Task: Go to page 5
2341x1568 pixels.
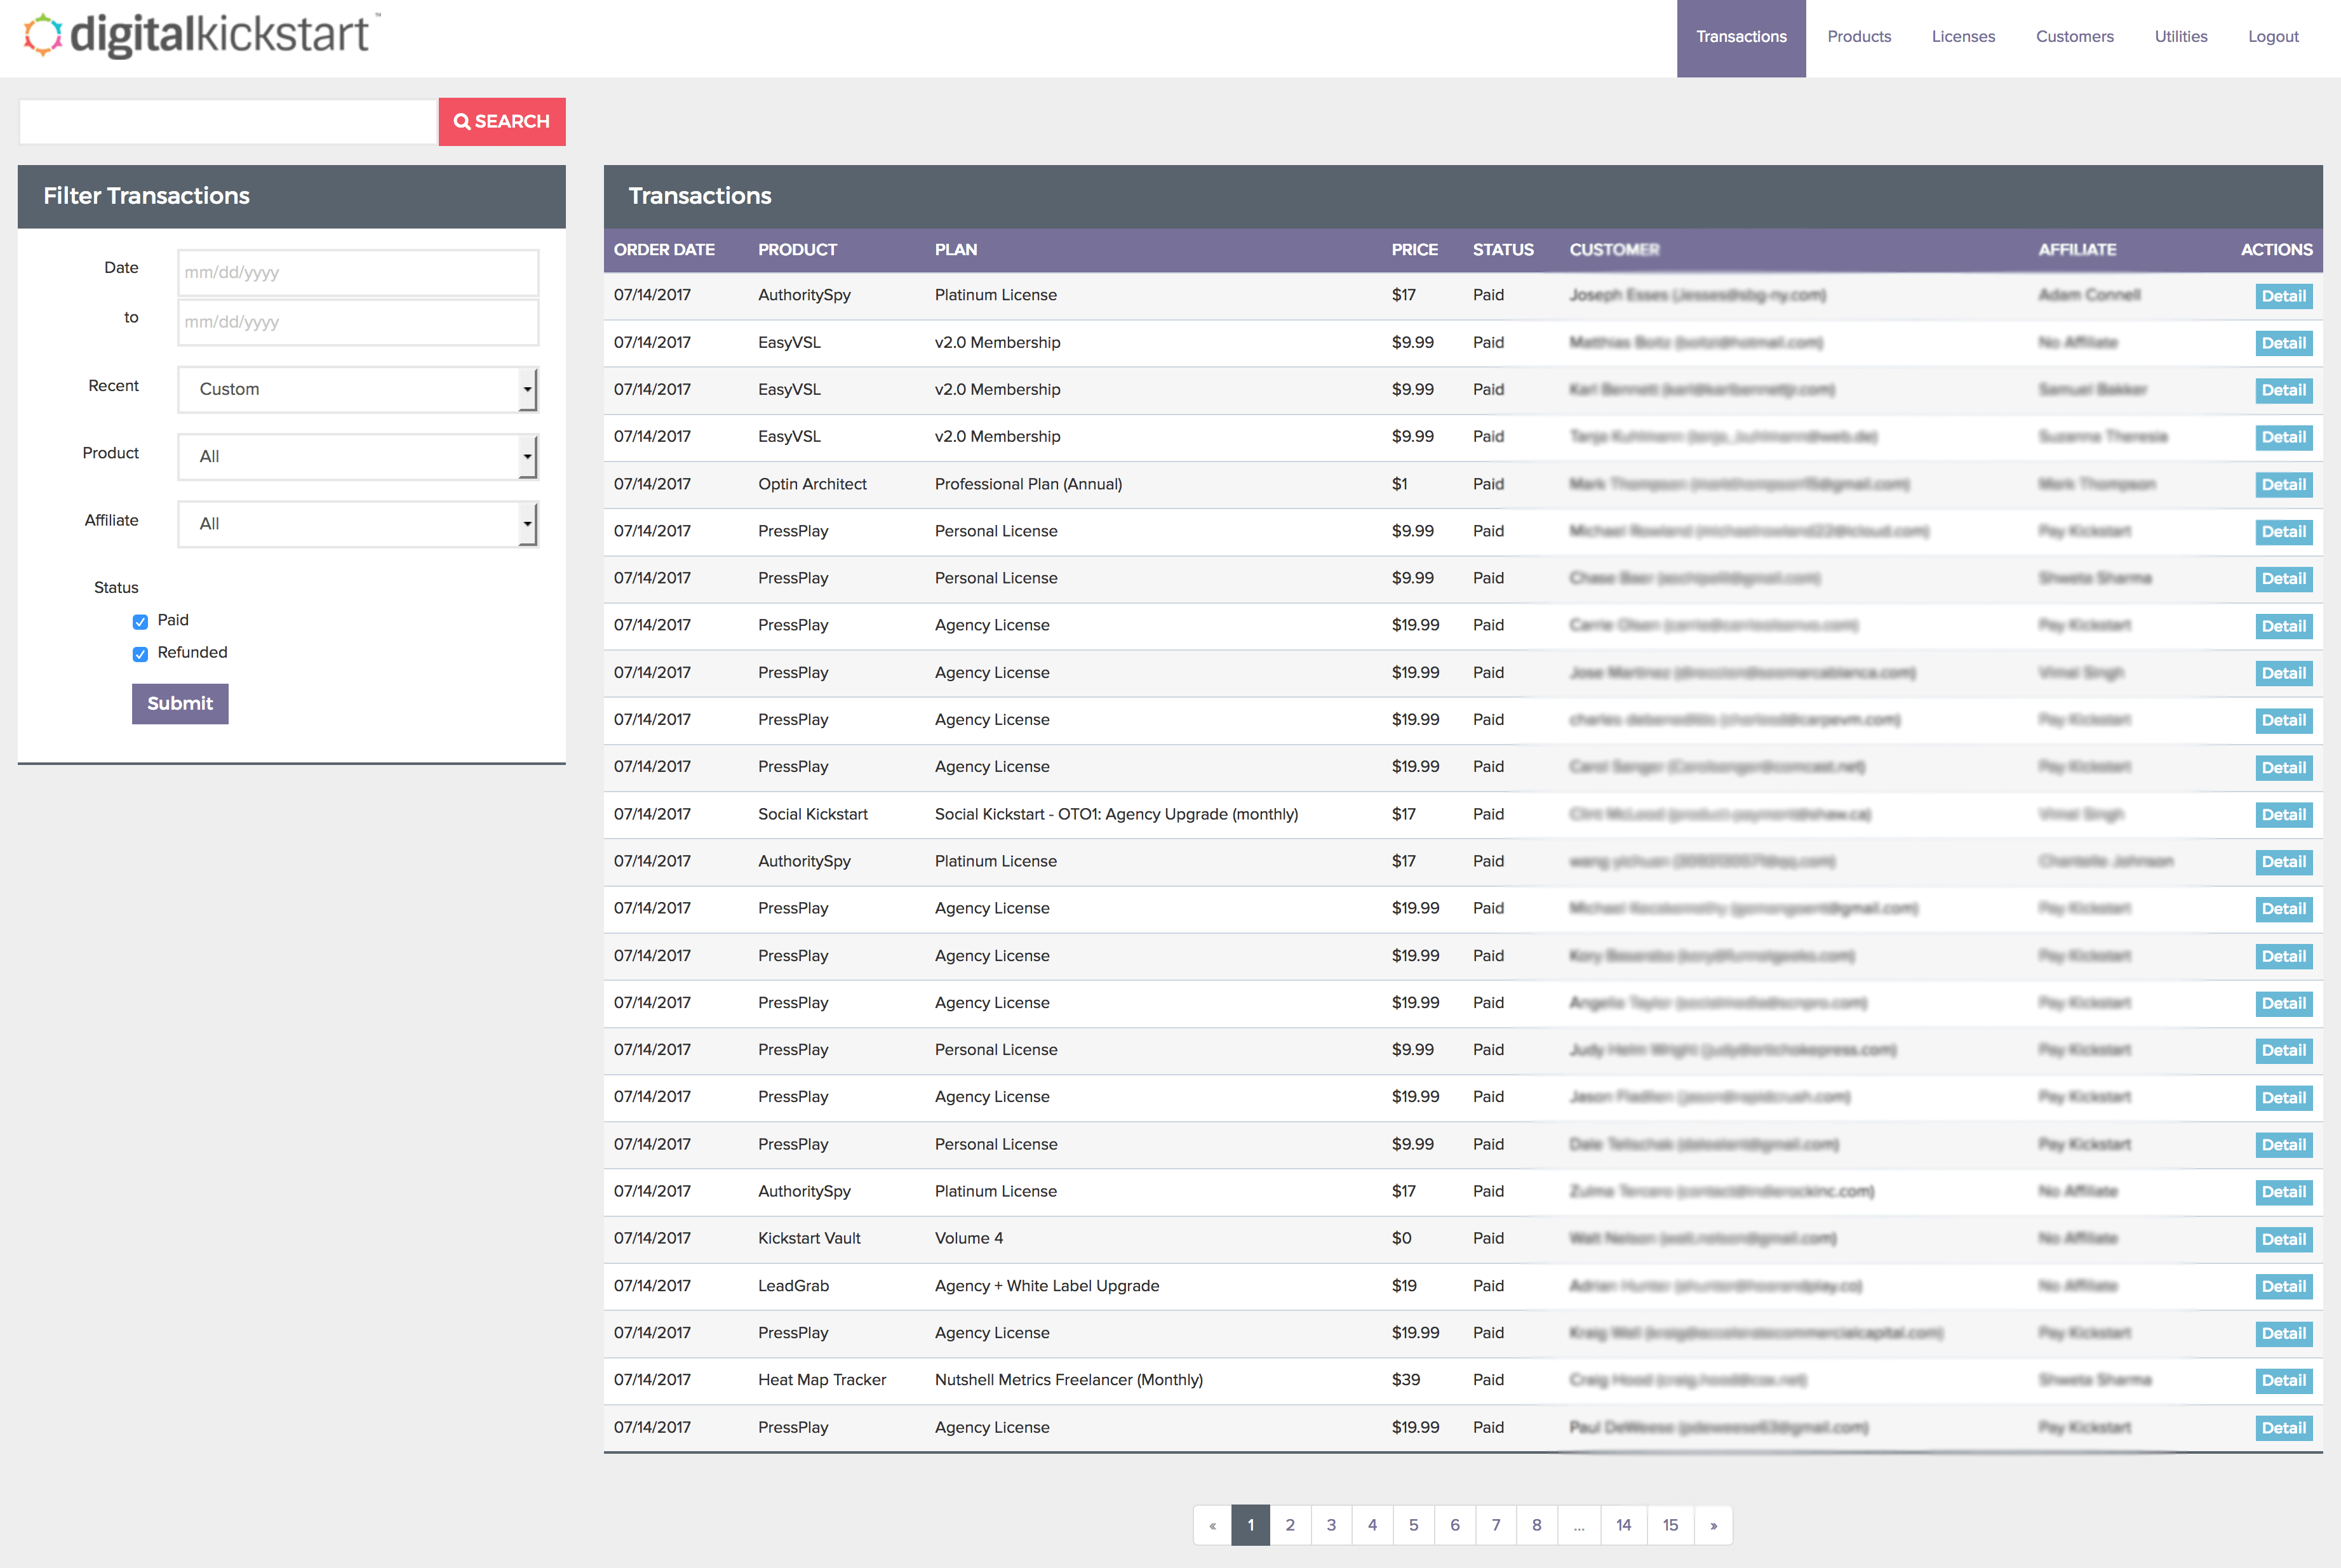Action: 1414,1525
